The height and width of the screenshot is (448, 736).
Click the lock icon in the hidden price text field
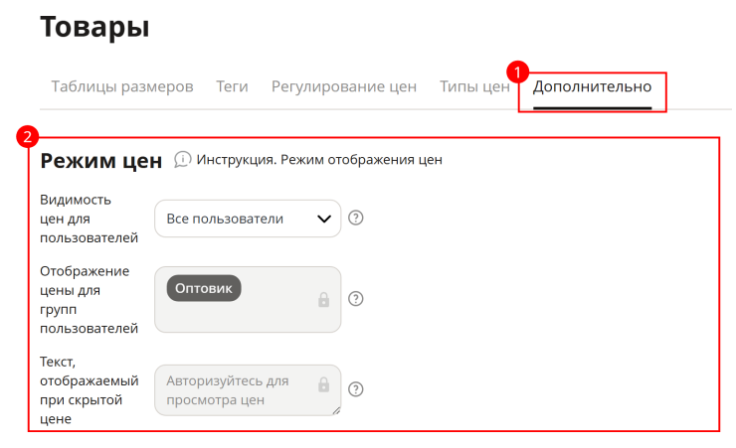[x=324, y=384]
